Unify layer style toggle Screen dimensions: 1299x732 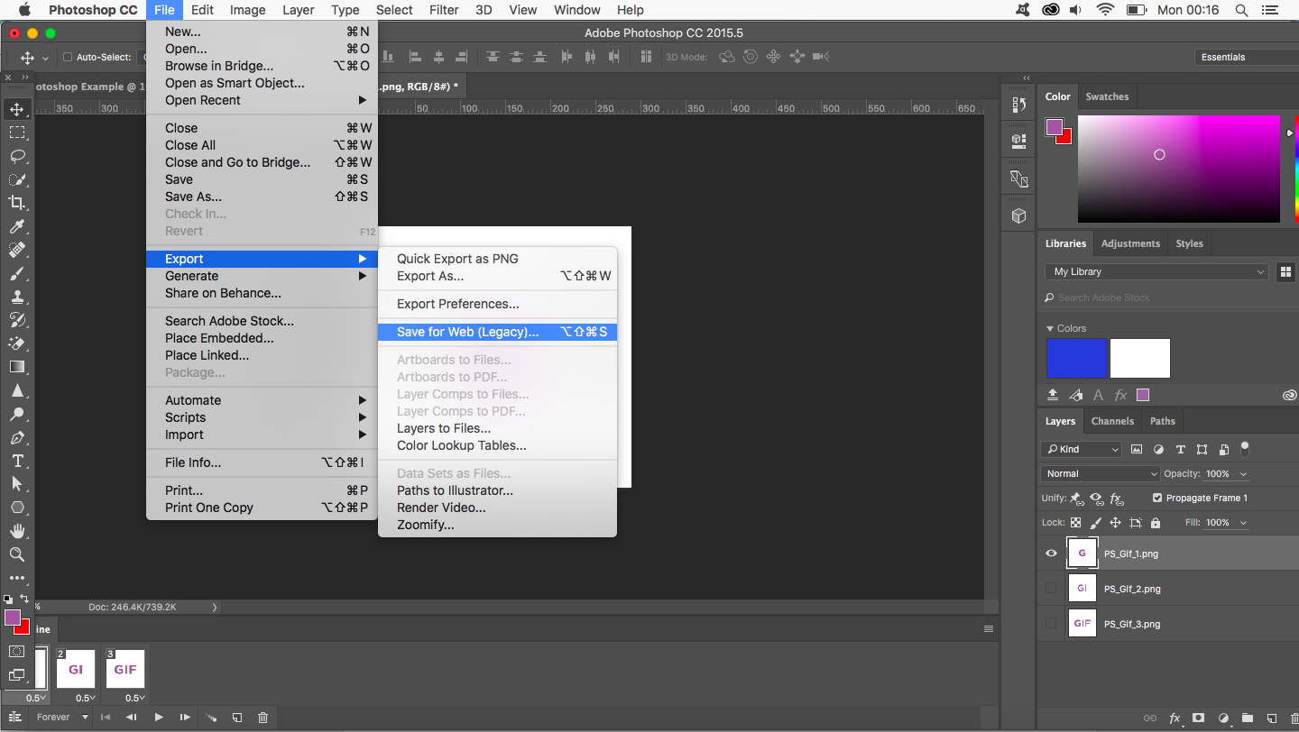click(1117, 498)
